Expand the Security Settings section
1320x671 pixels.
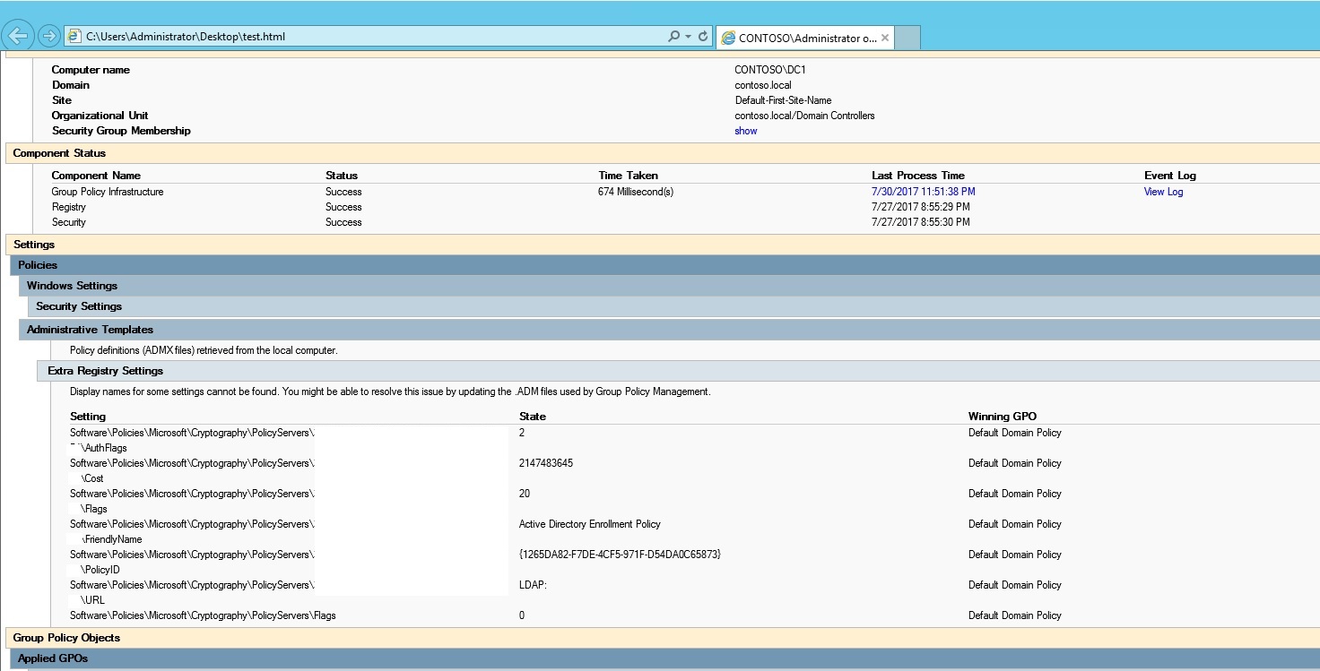tap(673, 306)
